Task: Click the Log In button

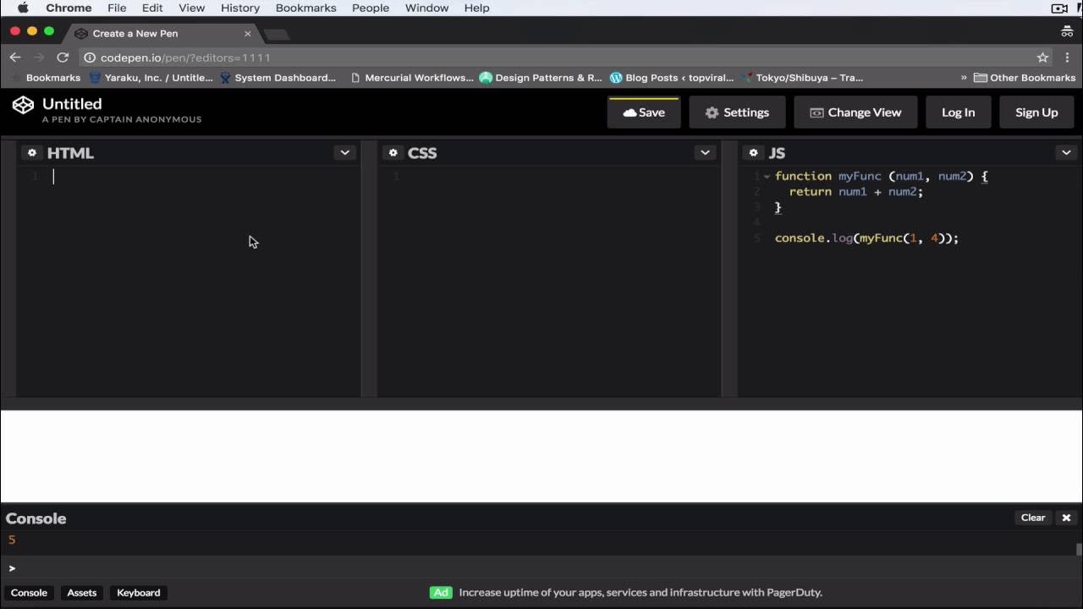Action: (958, 112)
